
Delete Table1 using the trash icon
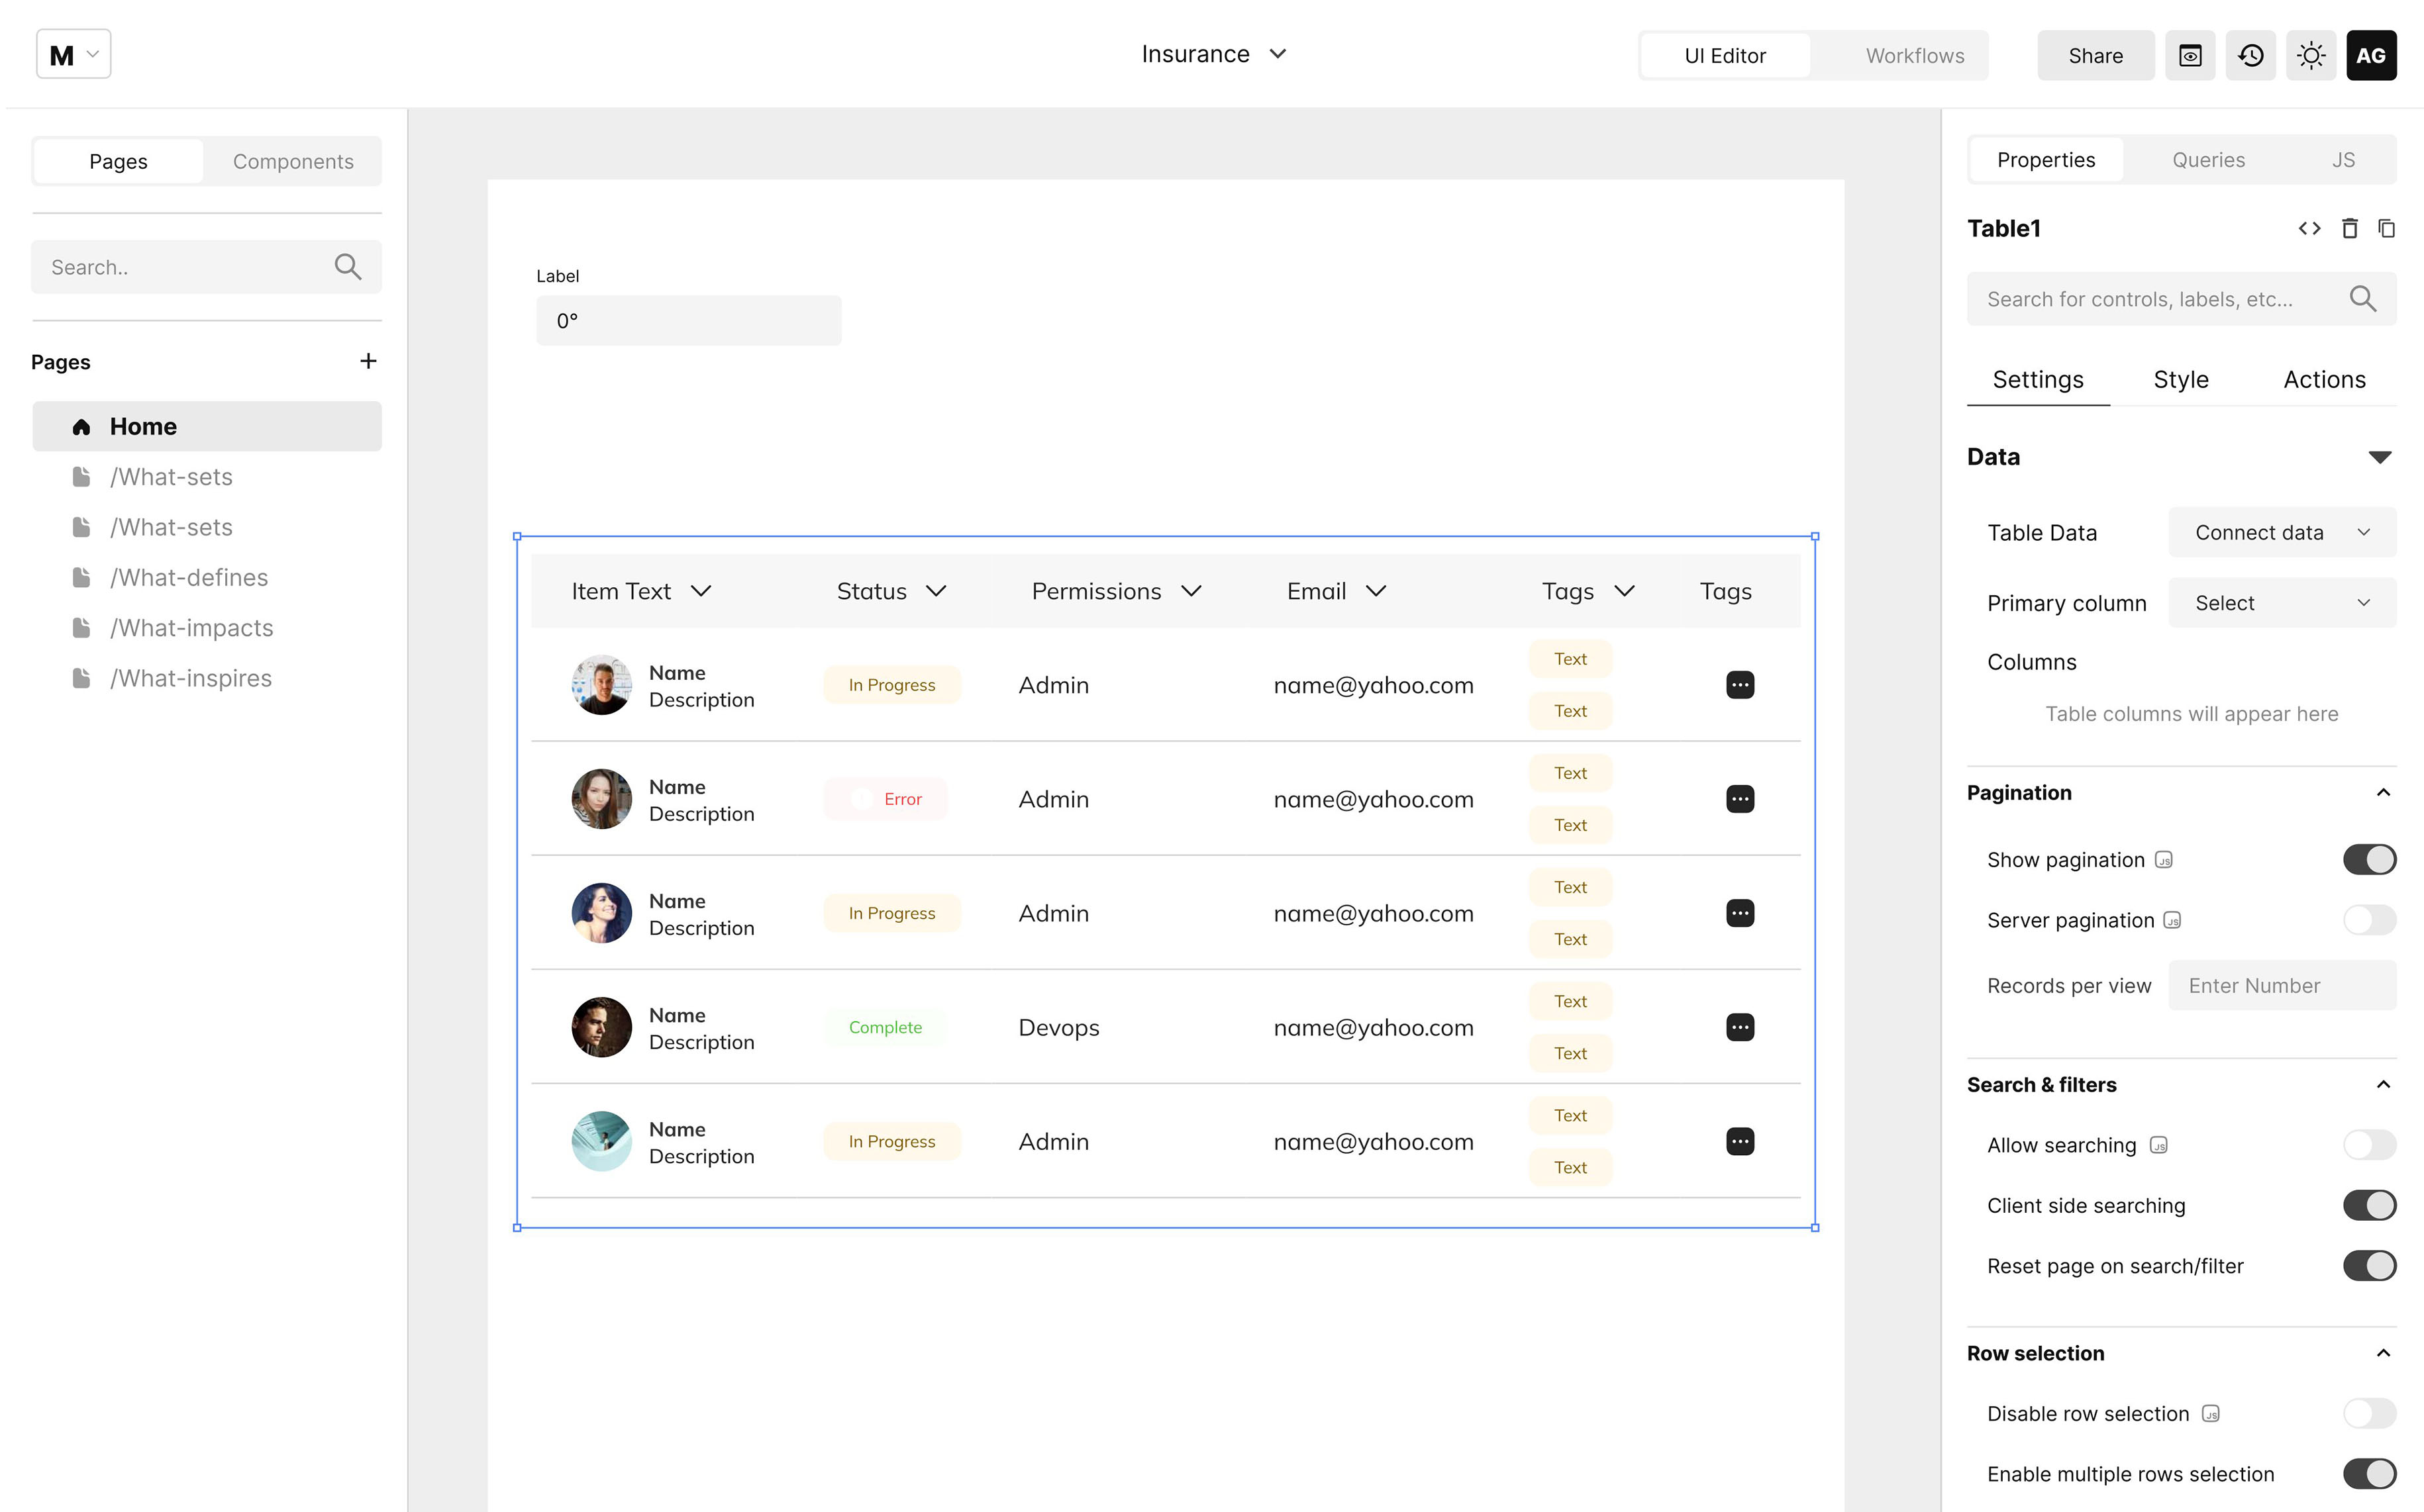[2350, 228]
